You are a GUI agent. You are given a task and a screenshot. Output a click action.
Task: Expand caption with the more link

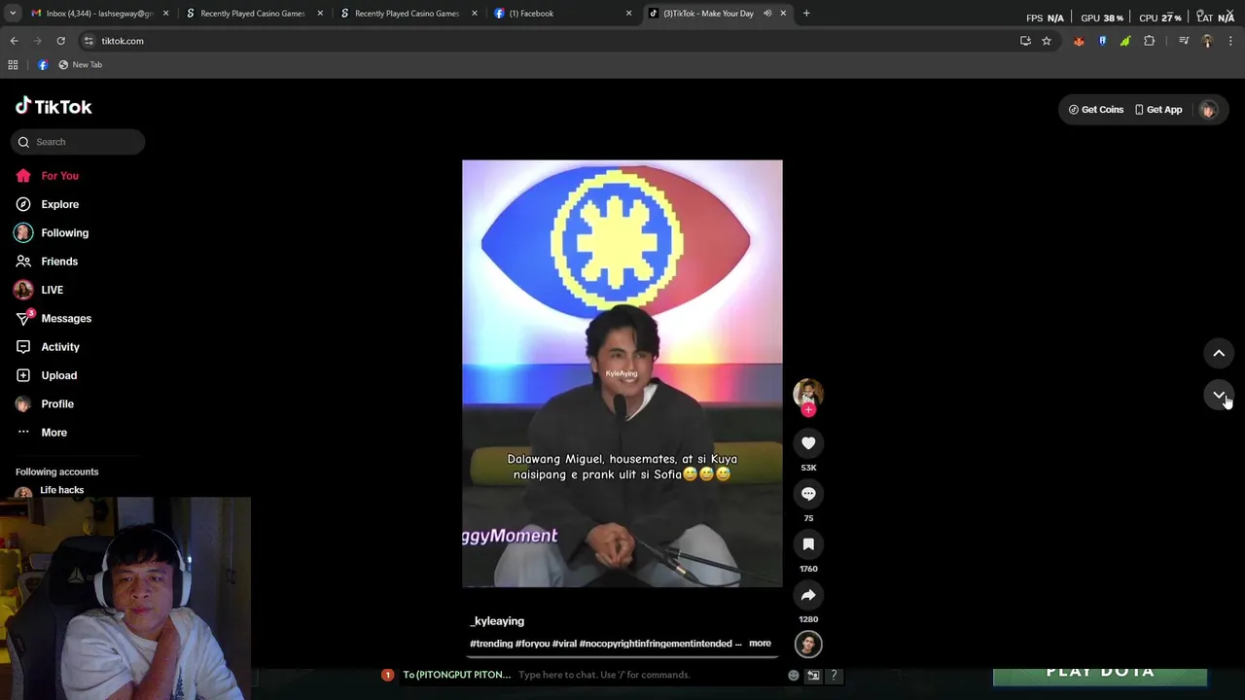(x=760, y=644)
